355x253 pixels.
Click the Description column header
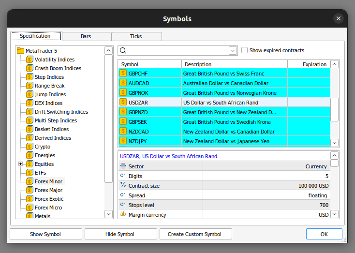pyautogui.click(x=235, y=64)
